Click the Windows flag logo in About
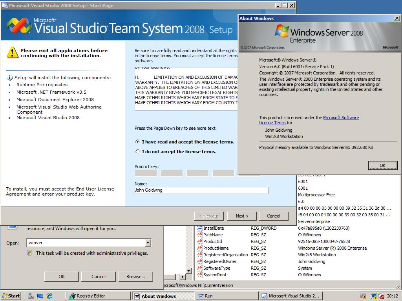 pyautogui.click(x=282, y=31)
